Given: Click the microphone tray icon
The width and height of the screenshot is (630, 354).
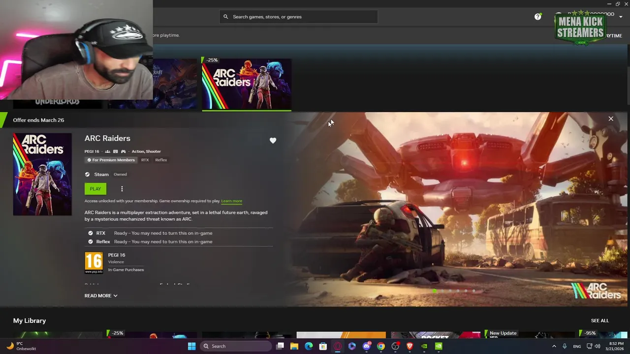Looking at the screenshot, I should pos(565,346).
